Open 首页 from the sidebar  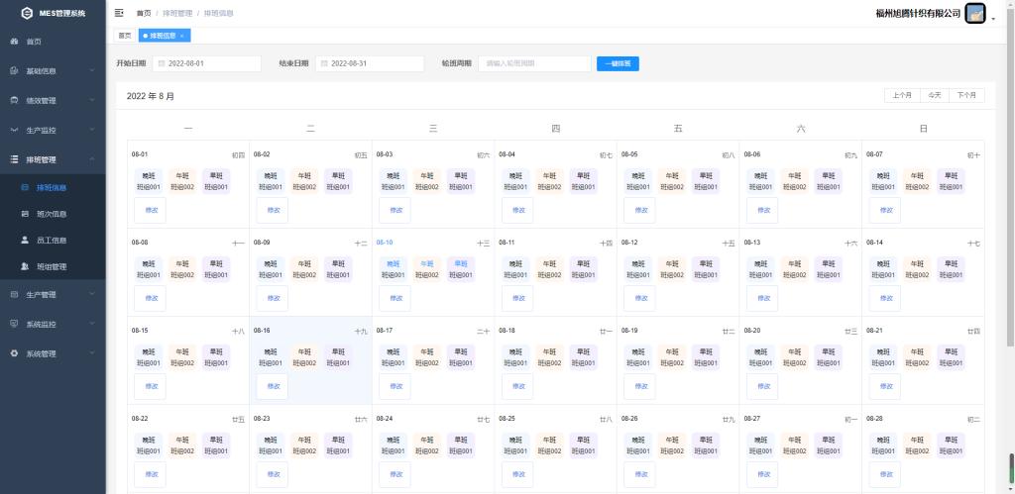click(x=34, y=42)
